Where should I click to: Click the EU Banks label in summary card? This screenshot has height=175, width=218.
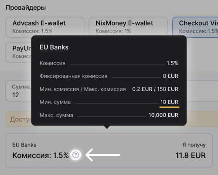tap(24, 145)
